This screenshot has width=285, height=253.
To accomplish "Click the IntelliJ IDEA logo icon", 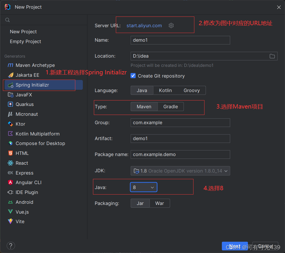I will pos(8,7).
